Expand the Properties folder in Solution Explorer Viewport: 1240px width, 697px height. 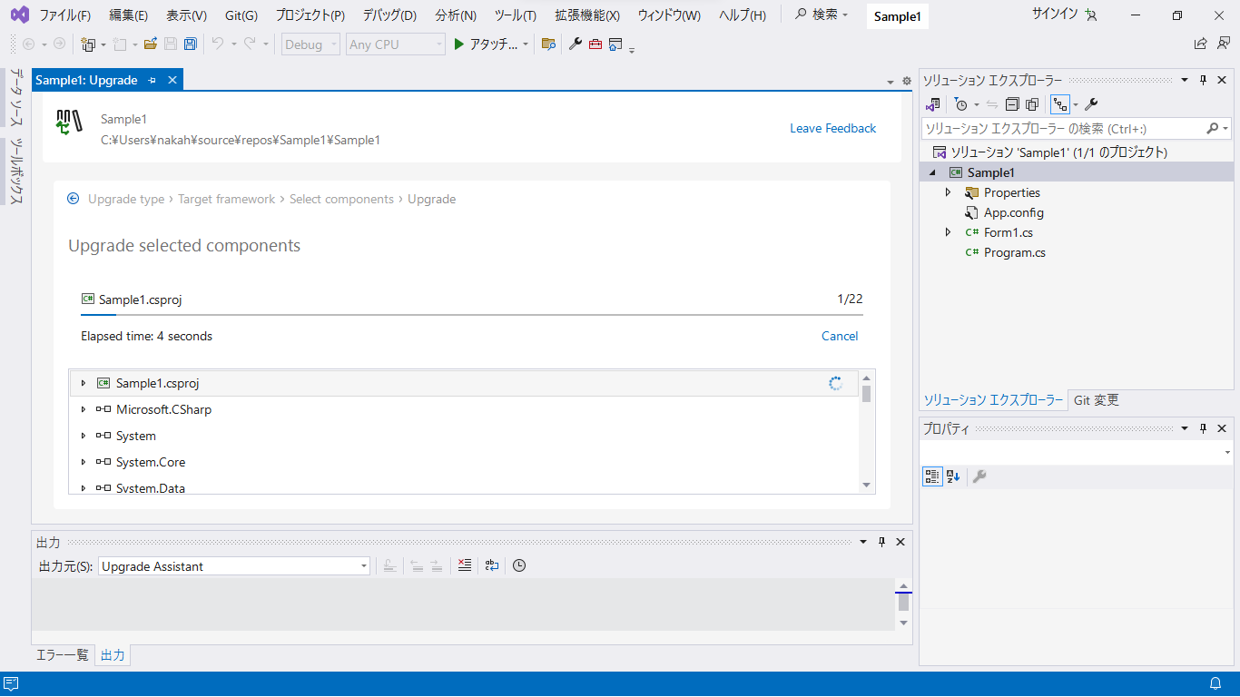point(949,192)
